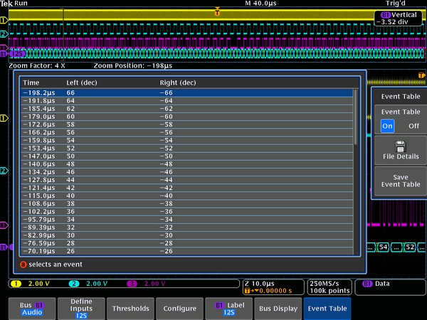Open Define Inputs I2S menu
The image size is (427, 320).
pyautogui.click(x=80, y=308)
